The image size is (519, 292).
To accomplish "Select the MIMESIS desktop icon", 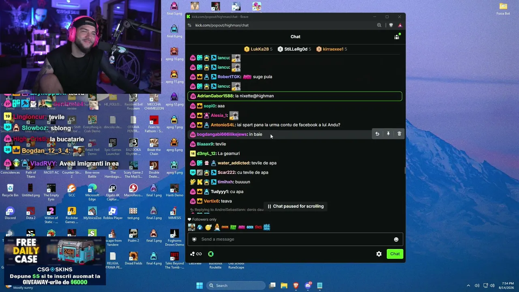I will click(x=174, y=213).
